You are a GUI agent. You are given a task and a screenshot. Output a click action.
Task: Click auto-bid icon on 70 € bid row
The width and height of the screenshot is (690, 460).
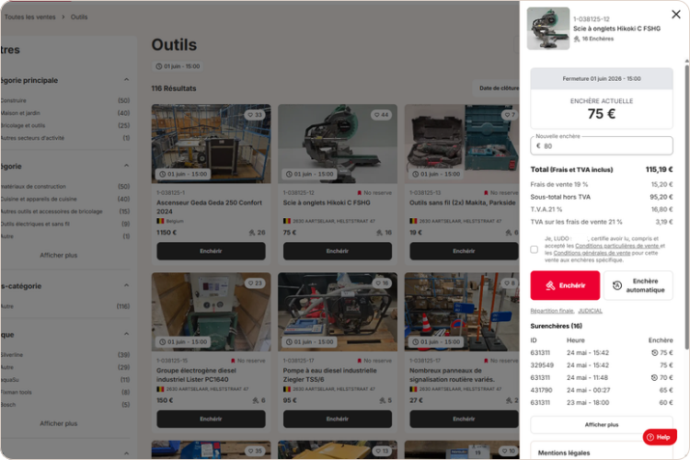[654, 378]
